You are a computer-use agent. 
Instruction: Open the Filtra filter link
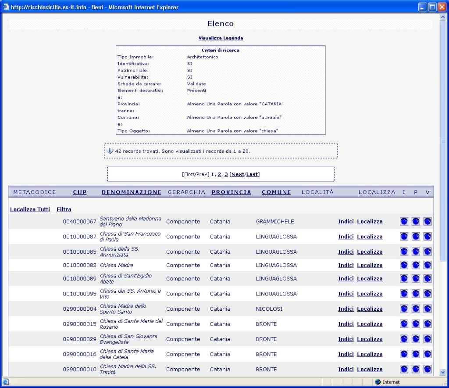64,209
